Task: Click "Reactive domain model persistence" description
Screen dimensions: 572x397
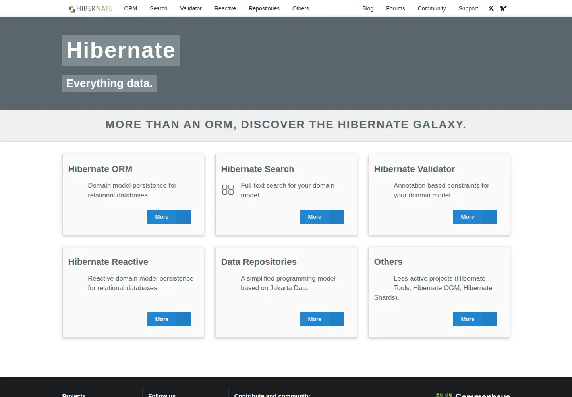Action: [141, 283]
